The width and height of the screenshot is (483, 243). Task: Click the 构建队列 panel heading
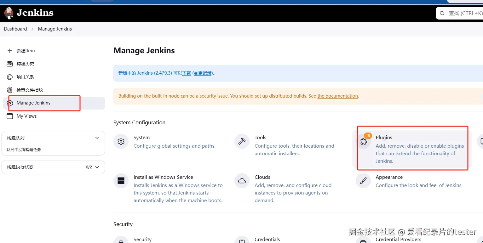16,138
